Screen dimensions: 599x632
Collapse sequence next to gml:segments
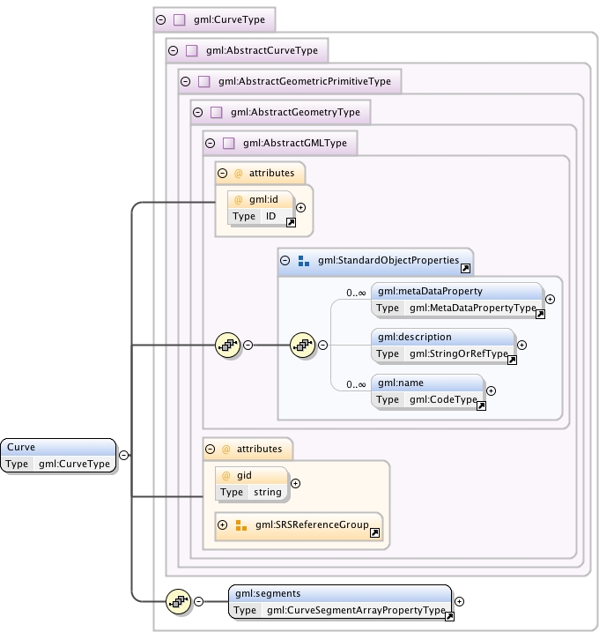point(198,601)
